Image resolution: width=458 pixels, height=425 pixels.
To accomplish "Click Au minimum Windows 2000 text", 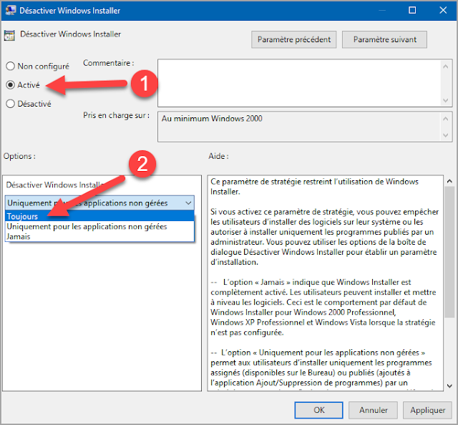I will pyautogui.click(x=212, y=119).
